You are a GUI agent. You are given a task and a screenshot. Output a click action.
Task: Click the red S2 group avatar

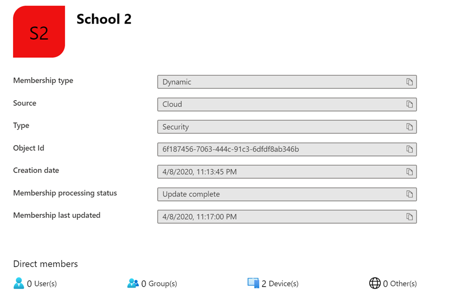point(39,32)
